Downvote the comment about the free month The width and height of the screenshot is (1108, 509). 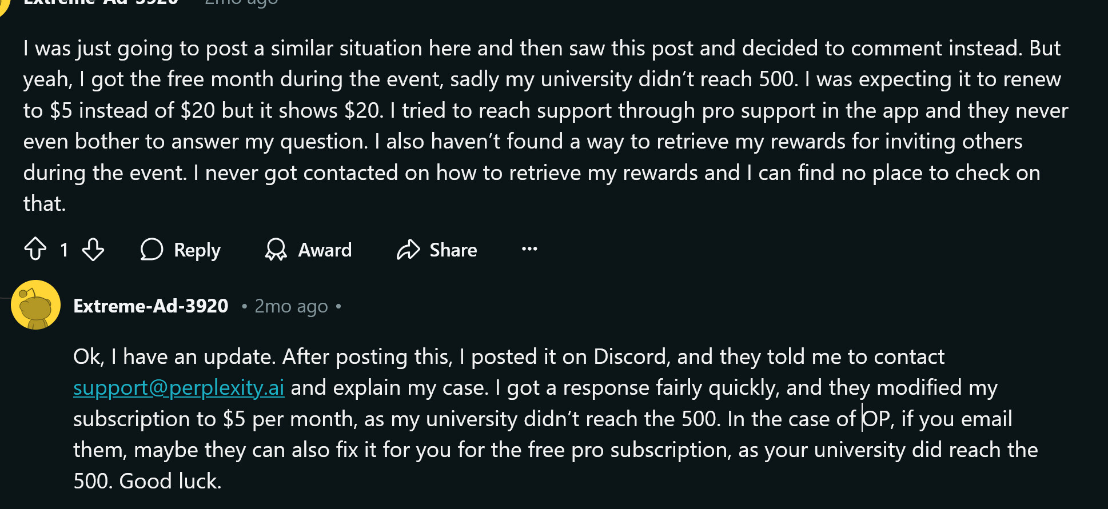(x=93, y=249)
